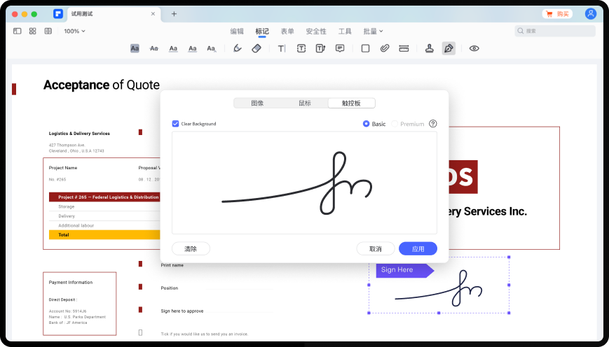Select the ruler measure tool
609x347 pixels.
pos(404,48)
